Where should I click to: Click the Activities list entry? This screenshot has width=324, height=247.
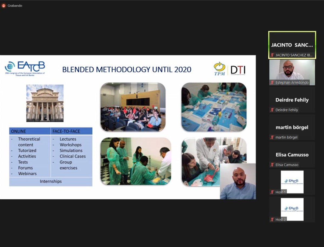pos(27,156)
